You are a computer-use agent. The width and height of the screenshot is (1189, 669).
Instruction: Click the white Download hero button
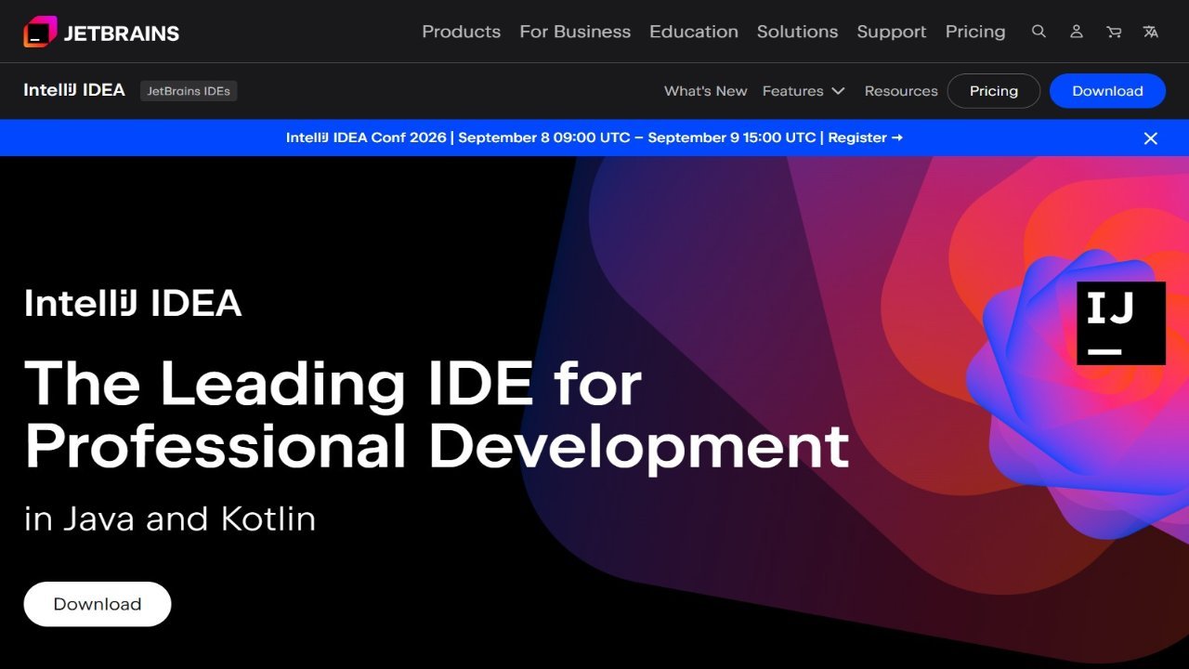(x=98, y=604)
